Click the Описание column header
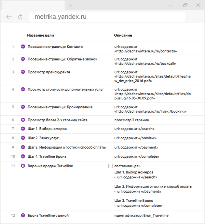Image resolution: width=205 pixels, height=224 pixels. (x=123, y=35)
